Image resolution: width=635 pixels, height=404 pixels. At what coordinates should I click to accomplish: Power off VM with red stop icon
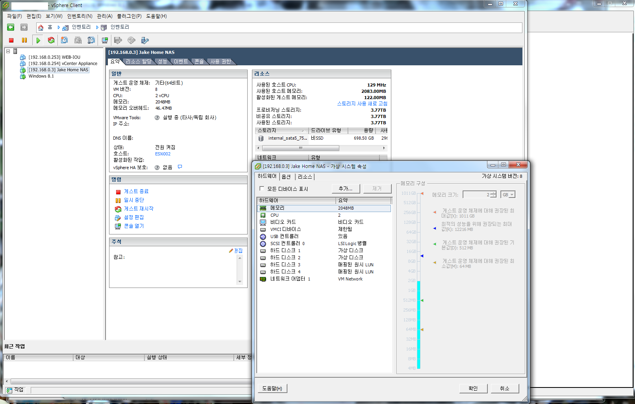pos(11,40)
